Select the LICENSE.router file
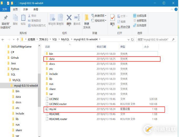179x137 pixels. 101,104
